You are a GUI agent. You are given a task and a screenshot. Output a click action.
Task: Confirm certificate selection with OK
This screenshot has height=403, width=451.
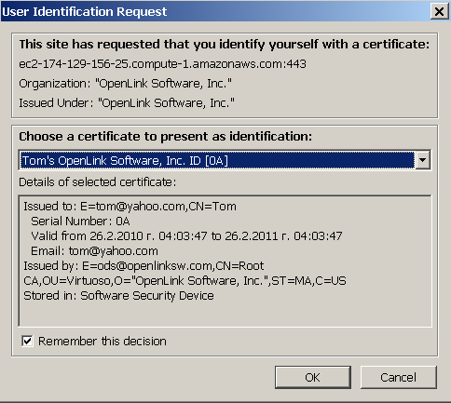313,377
